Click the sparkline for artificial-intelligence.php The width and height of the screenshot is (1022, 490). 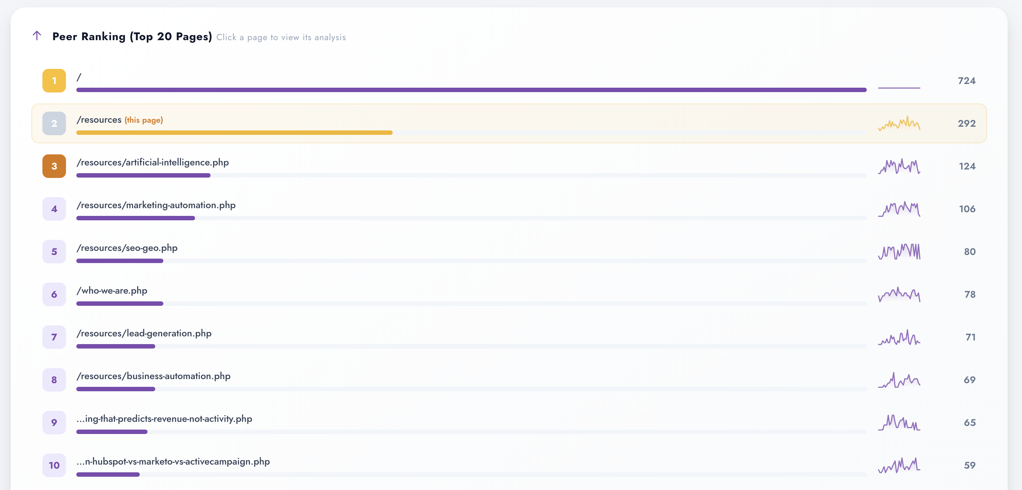click(899, 167)
